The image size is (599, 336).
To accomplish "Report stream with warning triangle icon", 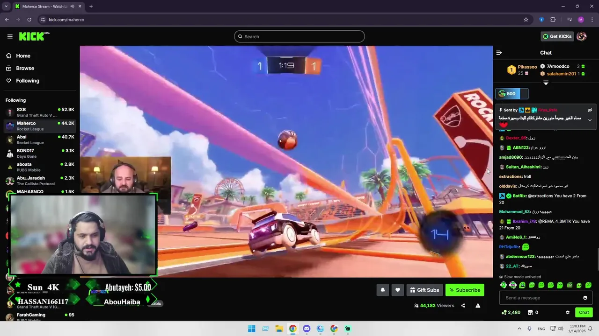I will (478, 306).
